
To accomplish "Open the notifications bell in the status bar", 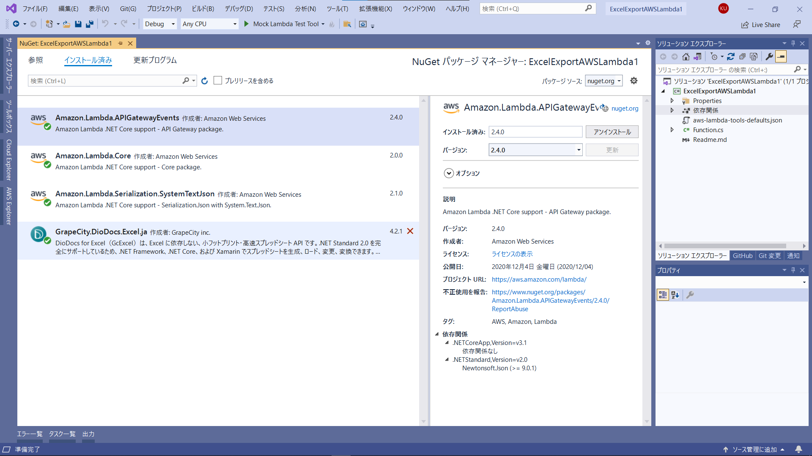I will pos(798,449).
